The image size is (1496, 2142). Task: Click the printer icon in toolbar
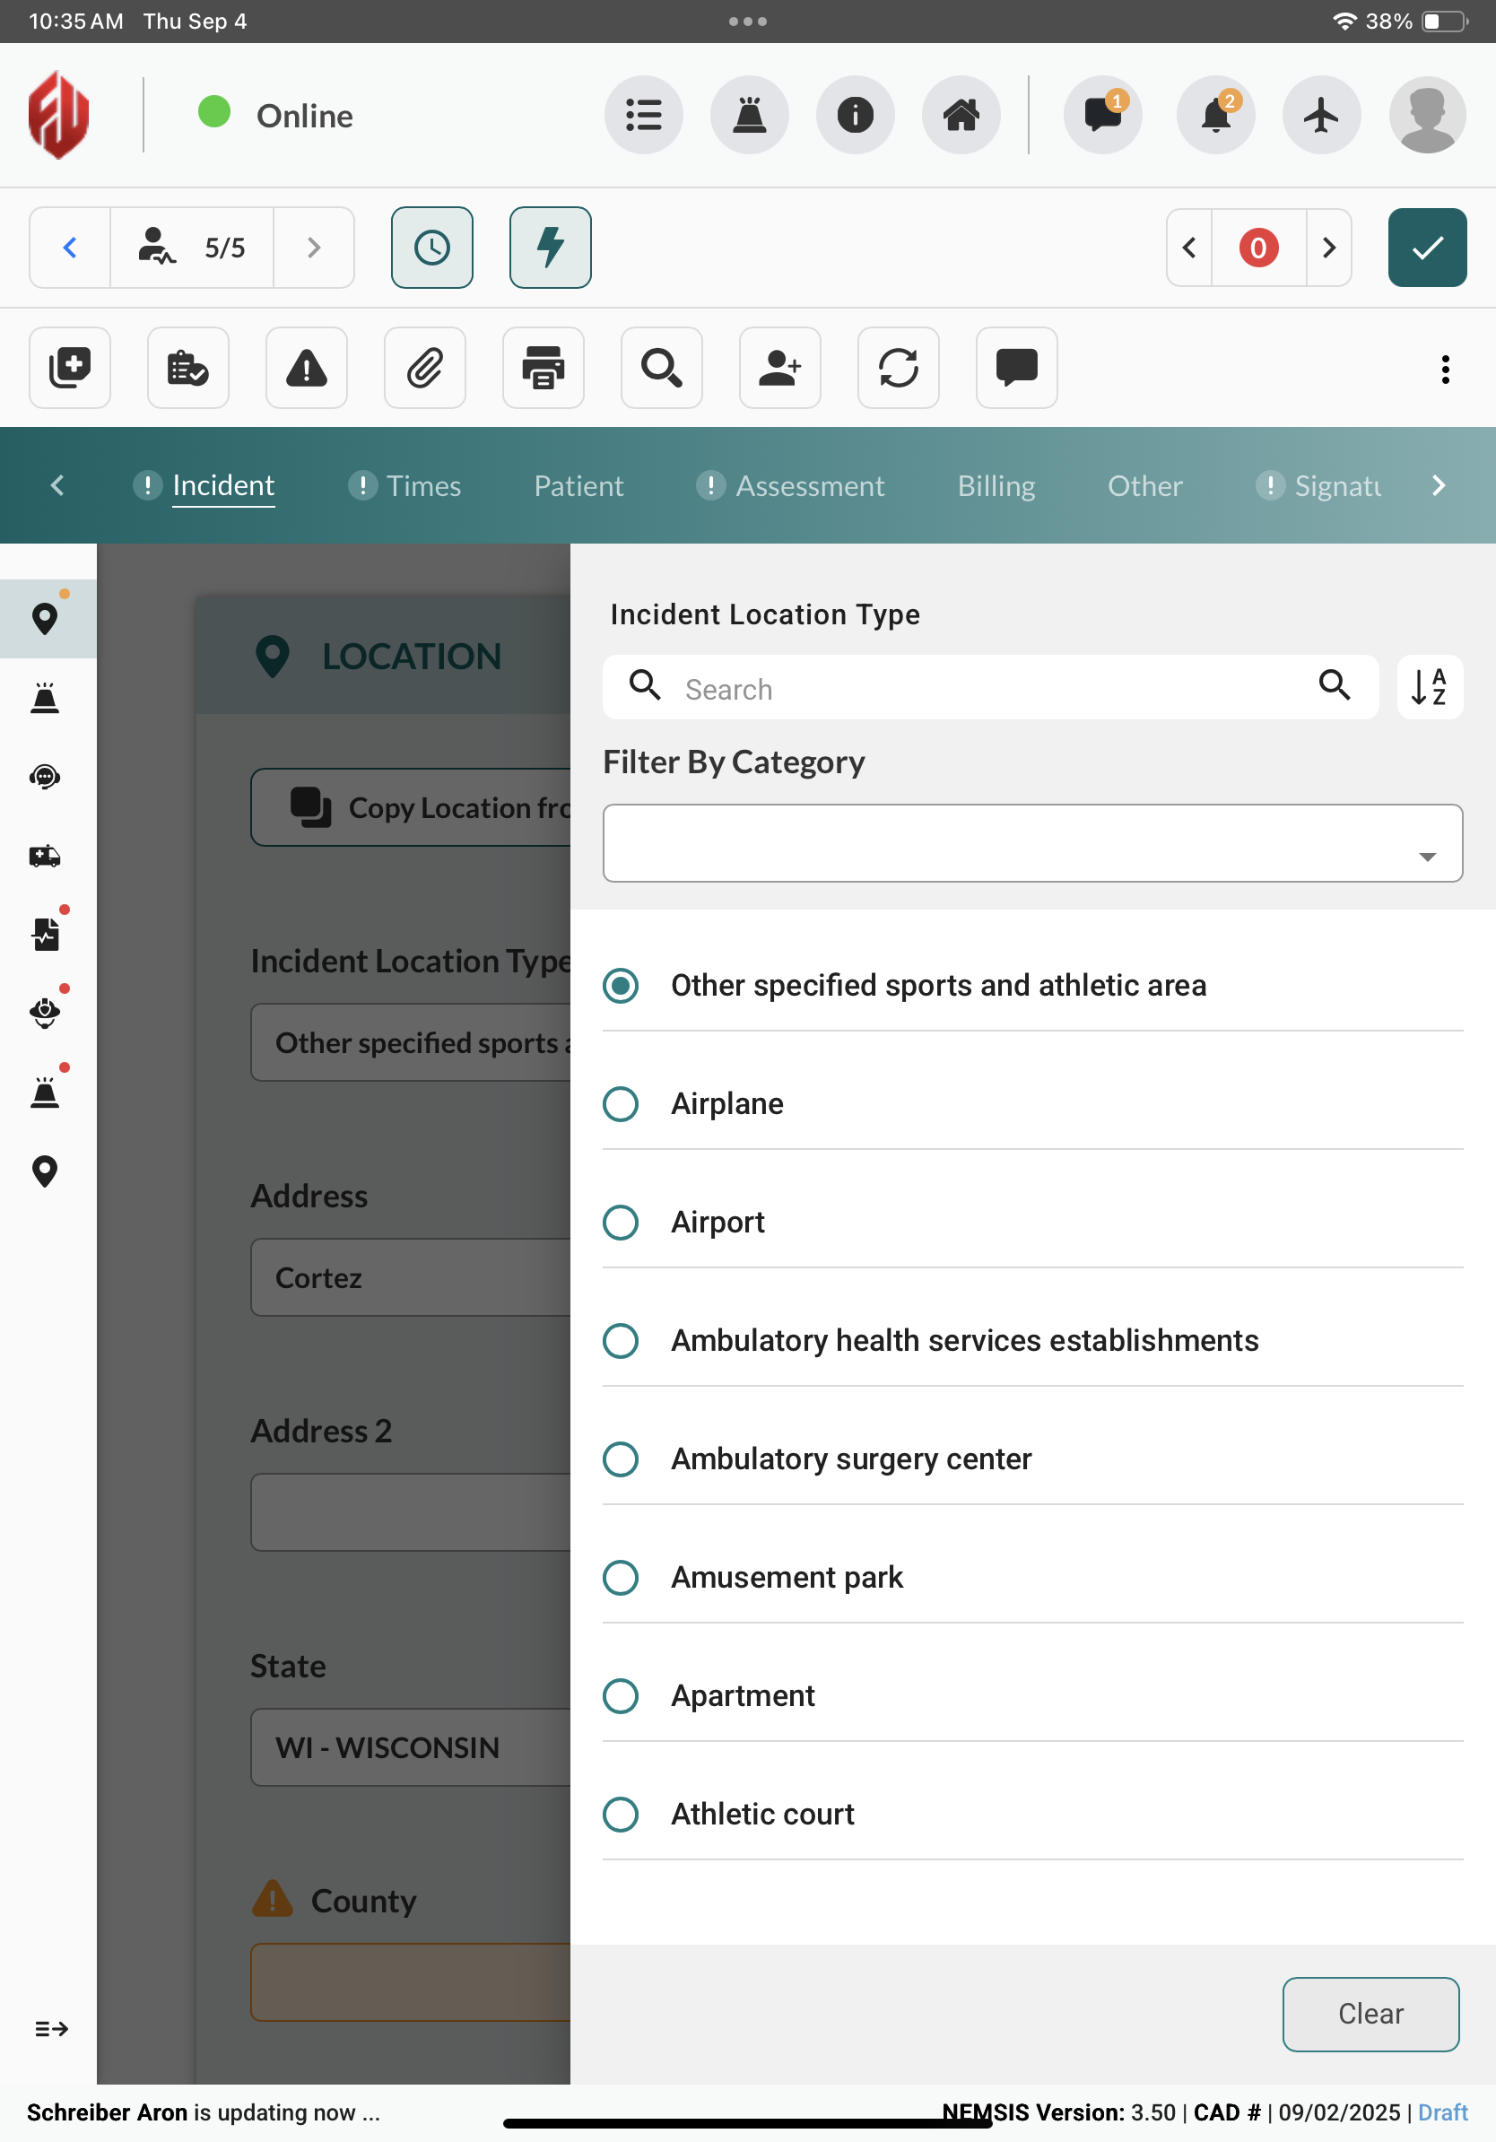click(x=543, y=368)
